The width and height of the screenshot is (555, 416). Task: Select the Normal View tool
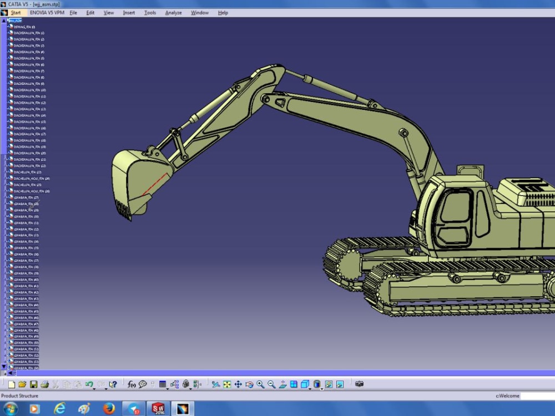click(282, 384)
